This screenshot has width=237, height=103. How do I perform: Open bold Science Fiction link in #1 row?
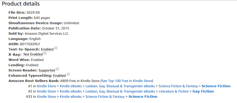coord(216,86)
